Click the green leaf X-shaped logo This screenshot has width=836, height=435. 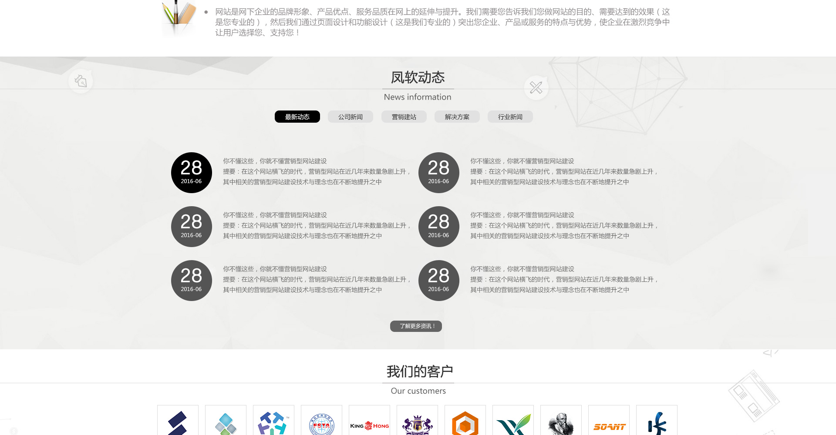tap(513, 423)
